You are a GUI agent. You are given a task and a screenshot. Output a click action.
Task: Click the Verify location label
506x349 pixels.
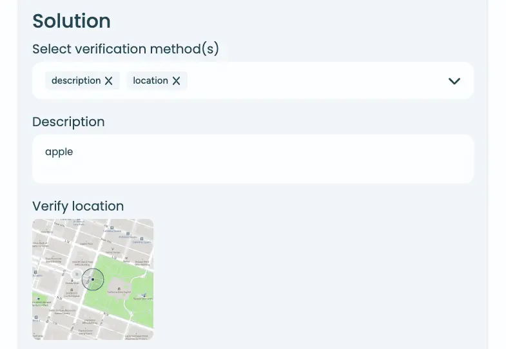[x=78, y=206]
